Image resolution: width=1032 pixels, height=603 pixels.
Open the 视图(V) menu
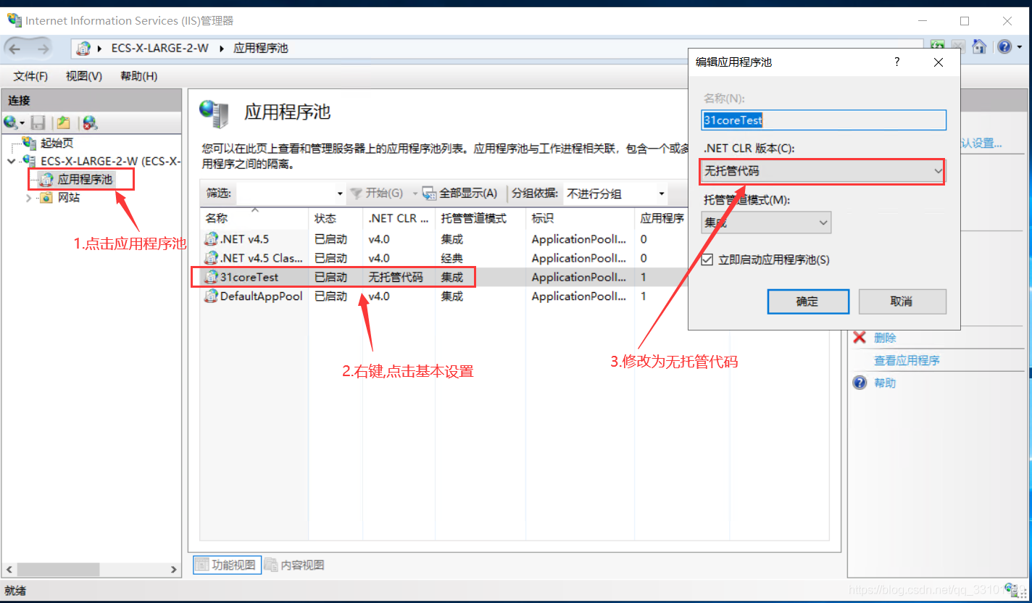pos(84,76)
